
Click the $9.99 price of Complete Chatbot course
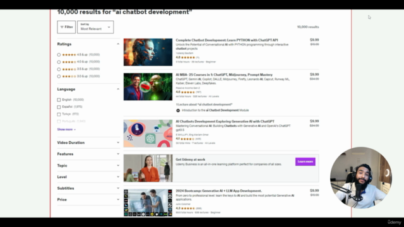pos(314,40)
